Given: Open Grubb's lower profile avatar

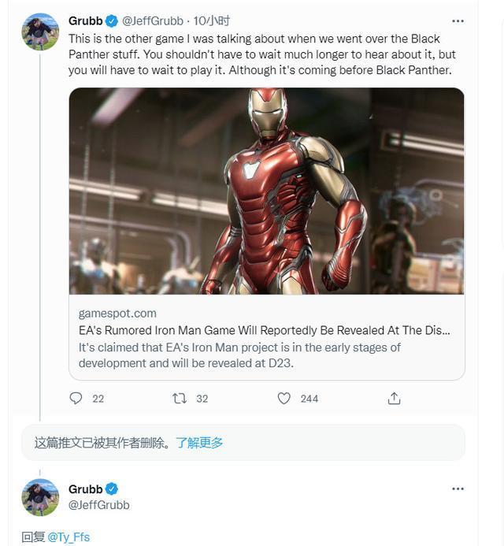Looking at the screenshot, I should (x=40, y=497).
